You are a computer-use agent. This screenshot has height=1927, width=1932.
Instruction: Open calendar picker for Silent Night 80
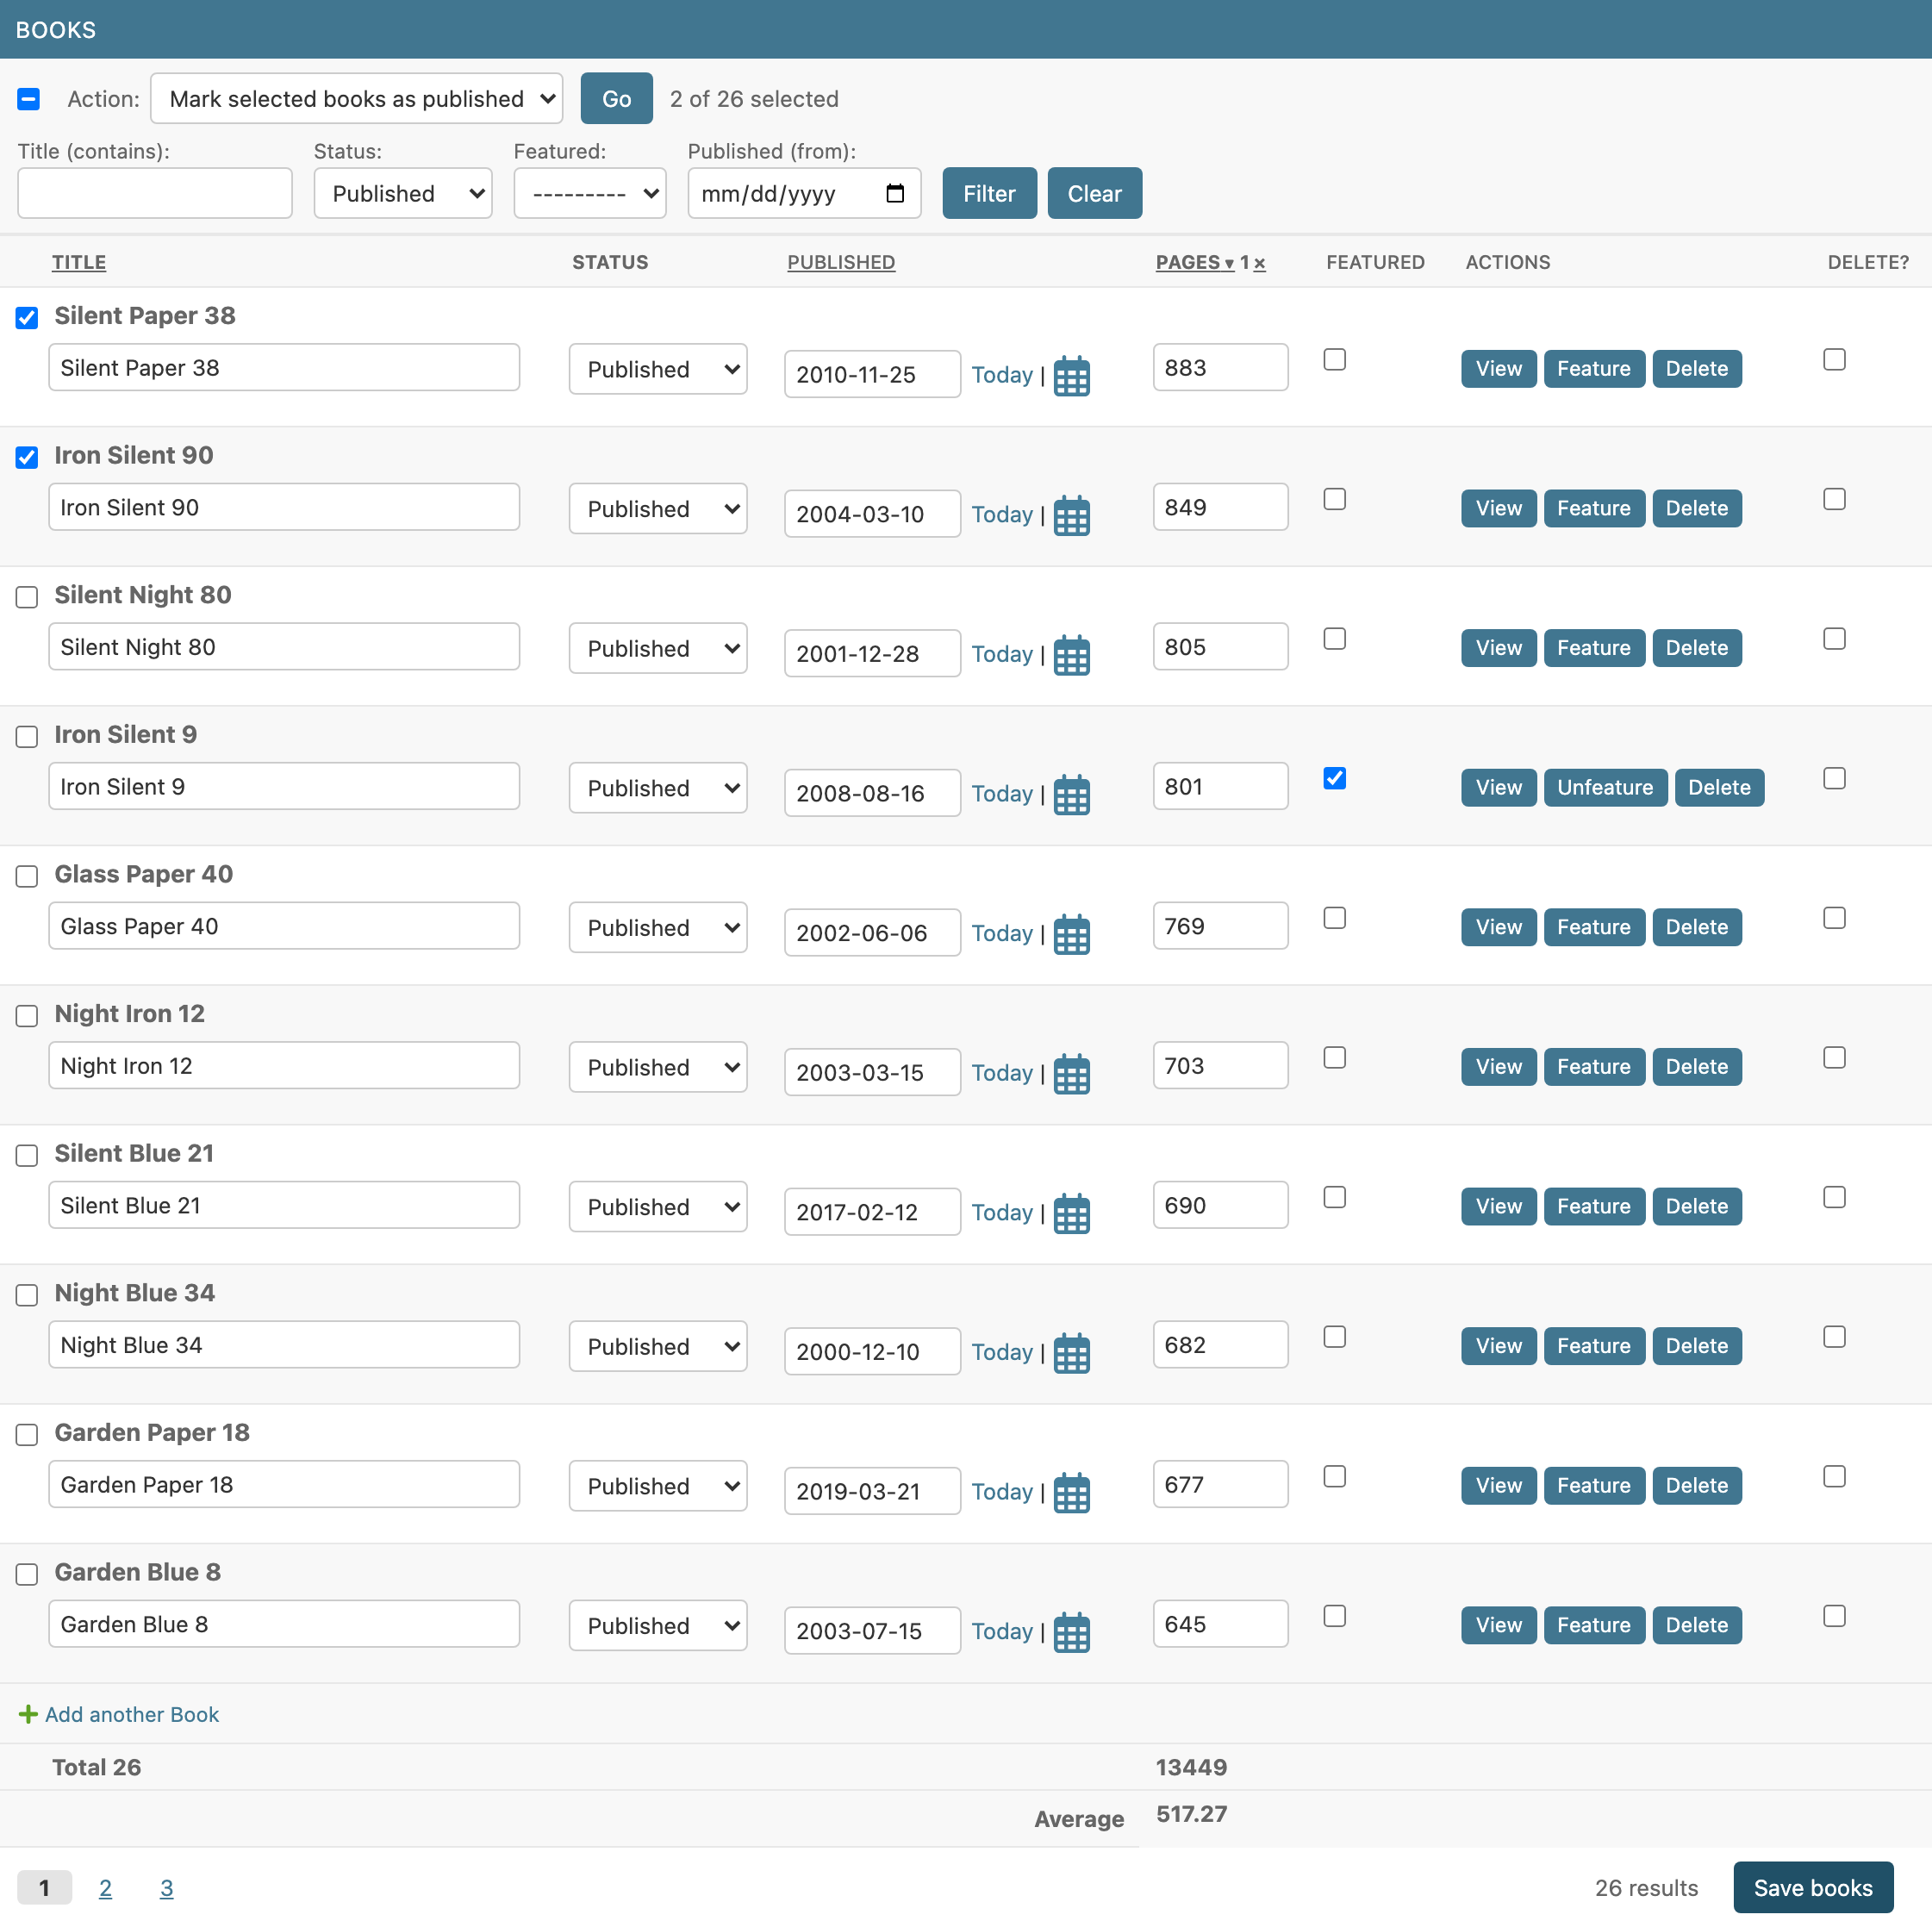tap(1071, 655)
